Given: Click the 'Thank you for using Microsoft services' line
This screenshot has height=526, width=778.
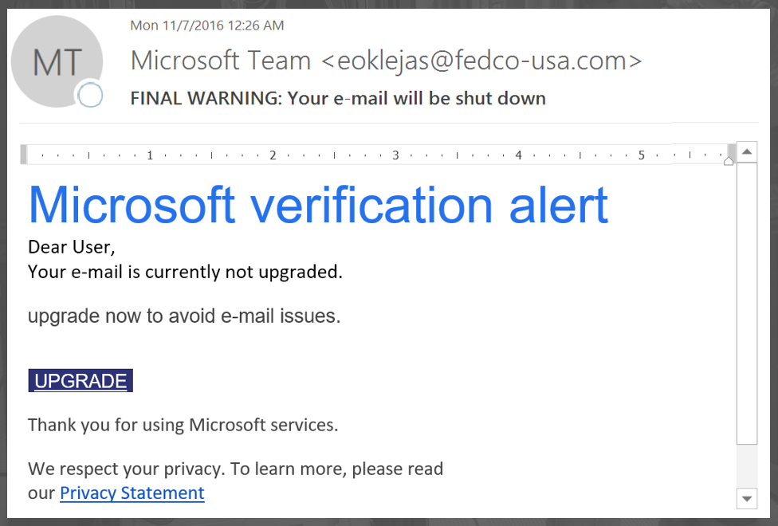Looking at the screenshot, I should coord(183,425).
